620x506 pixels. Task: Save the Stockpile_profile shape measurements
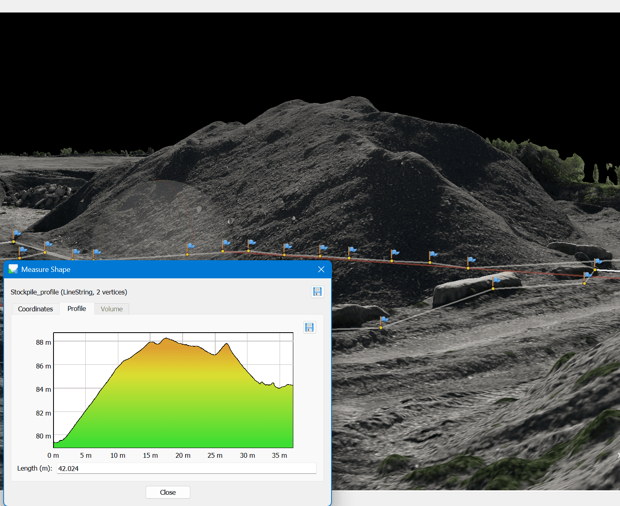pos(317,292)
